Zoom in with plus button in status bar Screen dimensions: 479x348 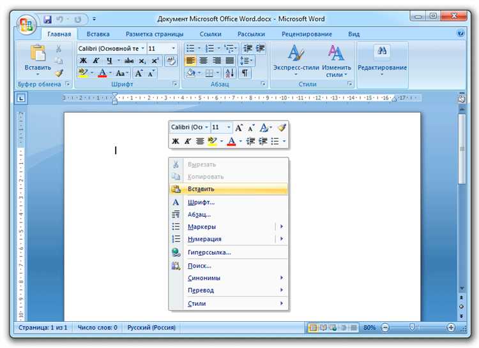pos(451,328)
